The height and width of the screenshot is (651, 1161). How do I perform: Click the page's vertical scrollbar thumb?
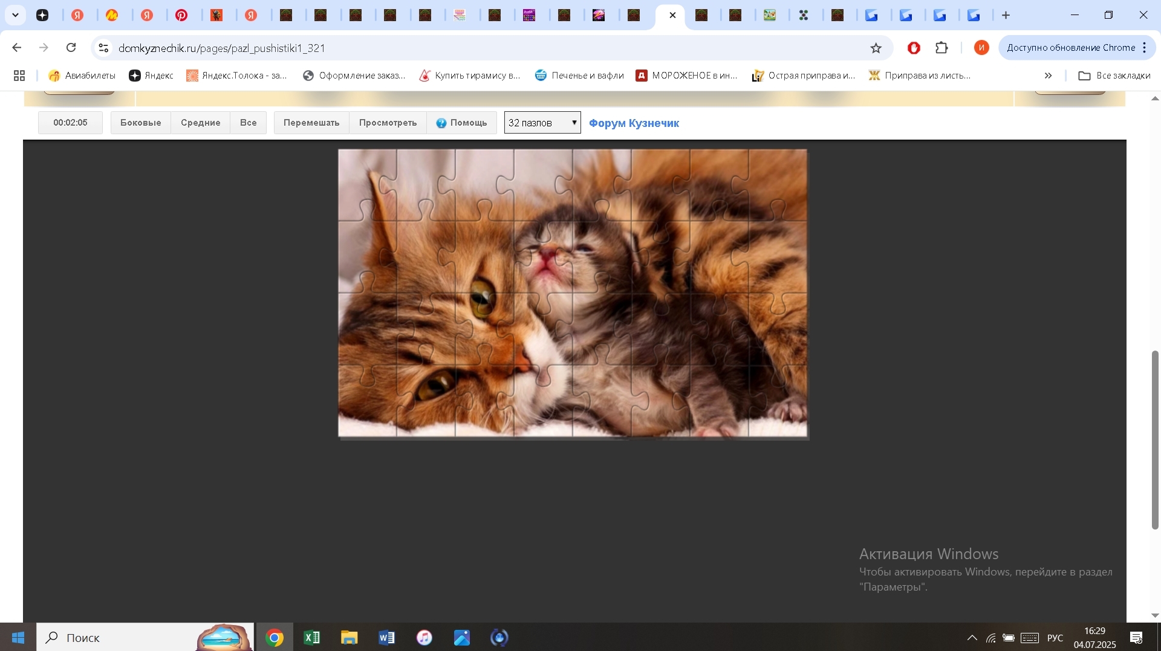click(x=1155, y=440)
